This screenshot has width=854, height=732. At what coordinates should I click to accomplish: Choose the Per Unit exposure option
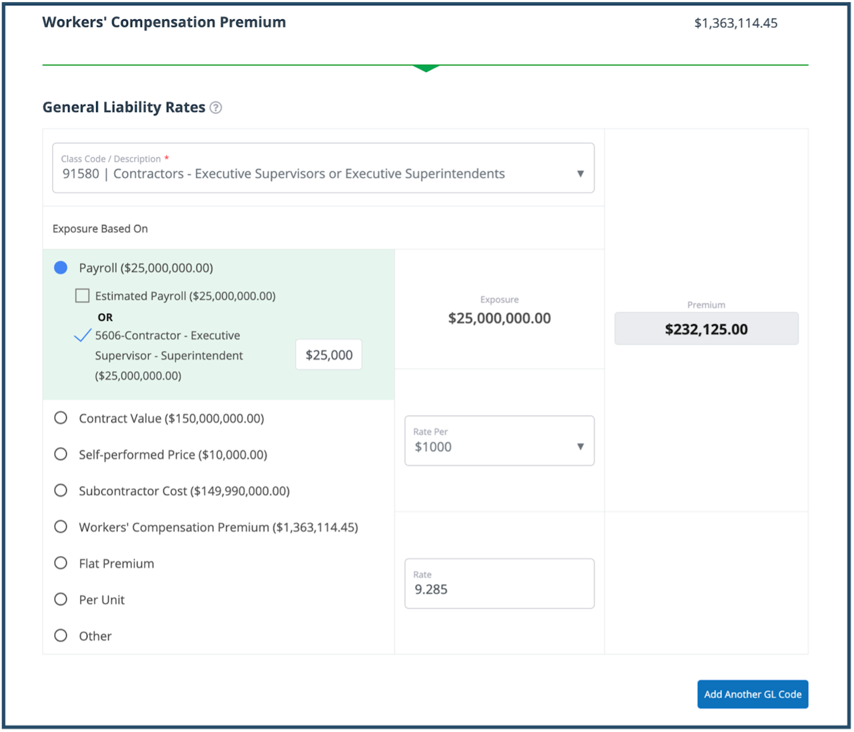point(61,599)
